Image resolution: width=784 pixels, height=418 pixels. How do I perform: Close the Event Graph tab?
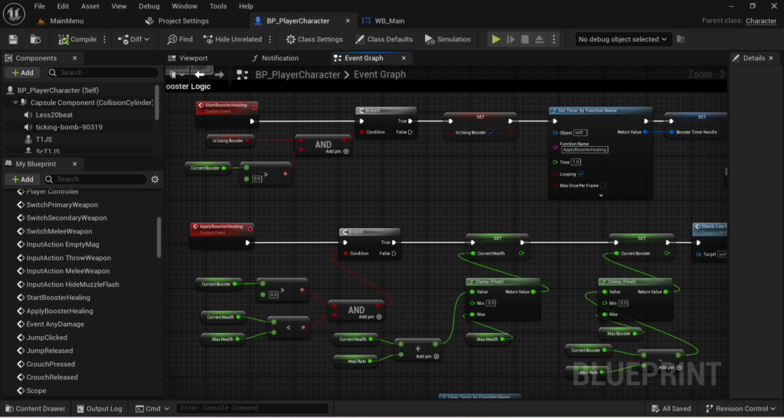pos(403,58)
